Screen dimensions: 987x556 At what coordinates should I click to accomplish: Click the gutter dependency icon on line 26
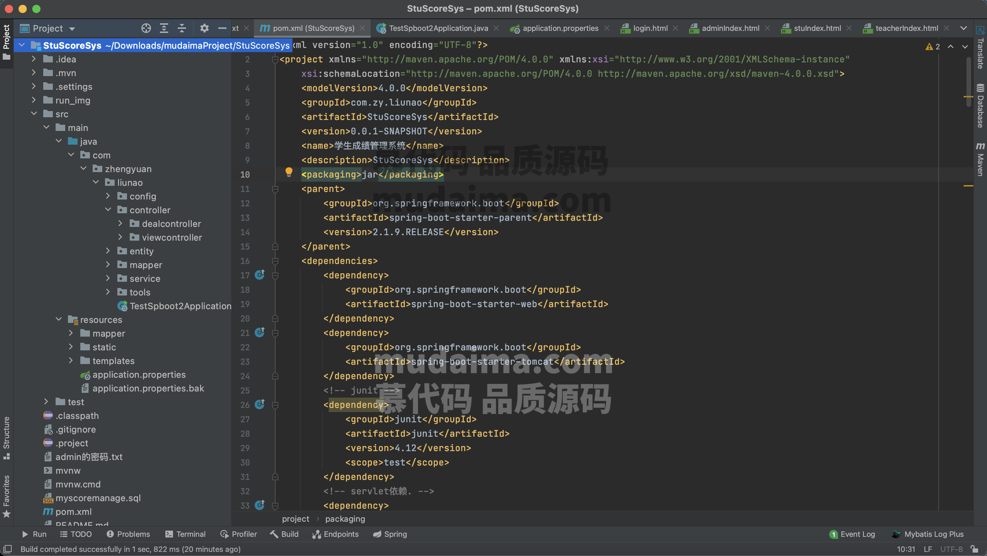pyautogui.click(x=260, y=404)
